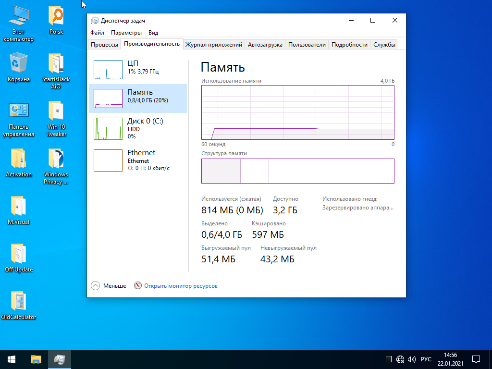Switch to the Процессы tab

click(x=104, y=45)
